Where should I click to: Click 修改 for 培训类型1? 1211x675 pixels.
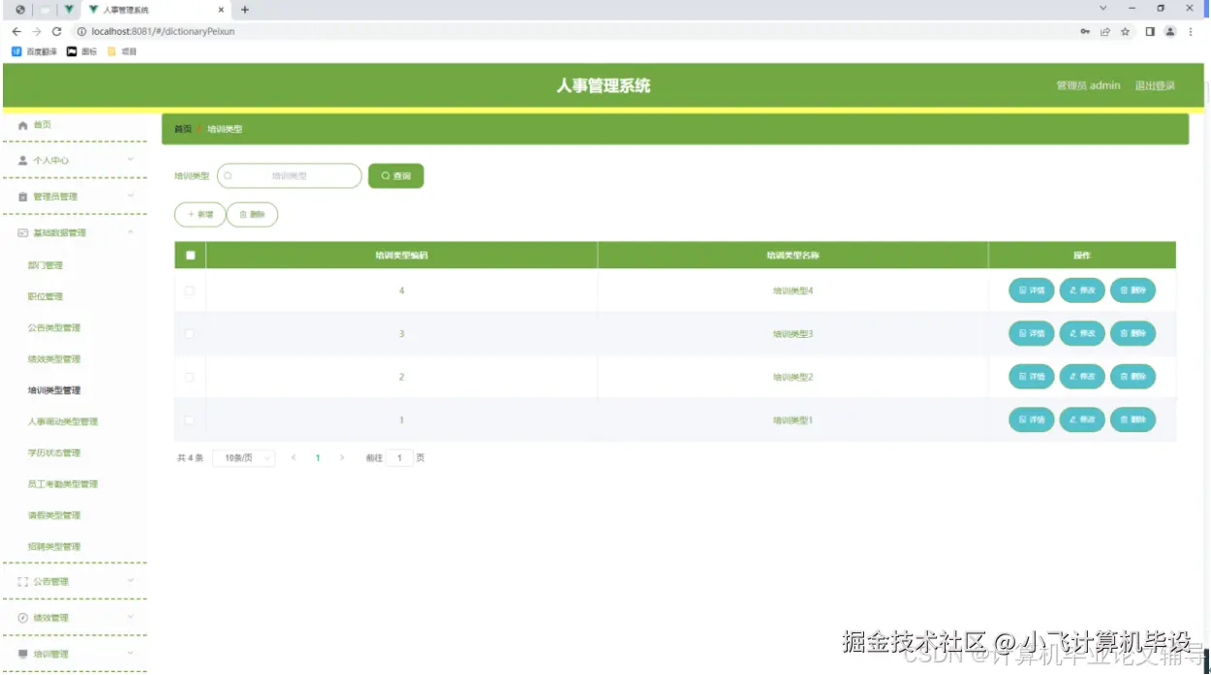point(1082,420)
